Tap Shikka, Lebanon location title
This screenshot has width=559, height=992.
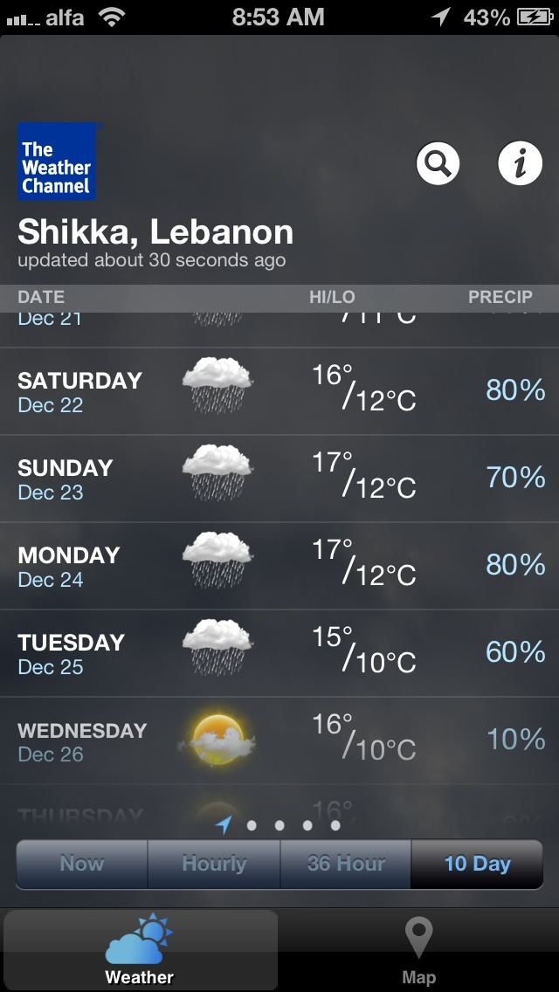coord(155,232)
